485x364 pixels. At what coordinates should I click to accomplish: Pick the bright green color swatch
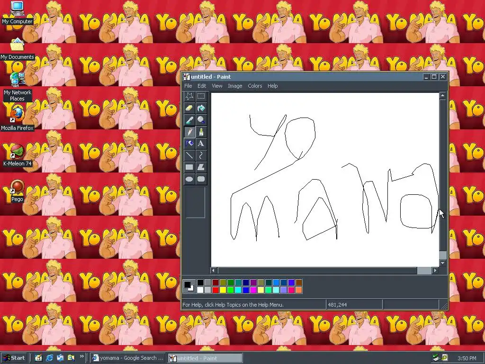[x=231, y=290]
